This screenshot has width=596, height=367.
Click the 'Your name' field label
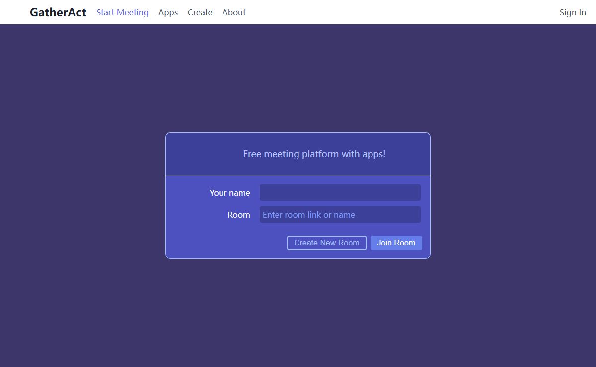[x=229, y=193]
